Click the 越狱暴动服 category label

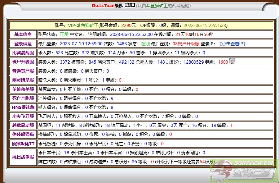pyautogui.click(x=23, y=125)
